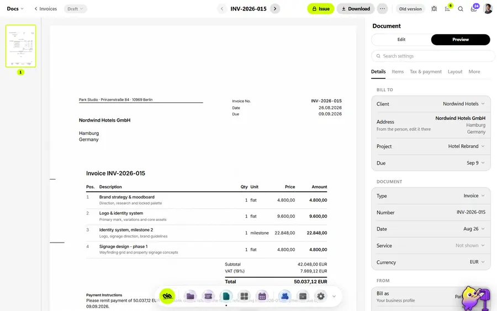Click the invoice Due date 09.09.2026
Screen dimensions: 497x311
click(330, 114)
